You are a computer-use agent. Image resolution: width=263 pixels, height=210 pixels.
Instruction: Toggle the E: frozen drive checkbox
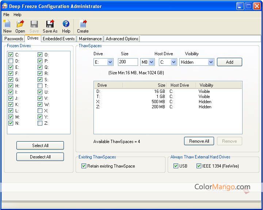[11, 67]
